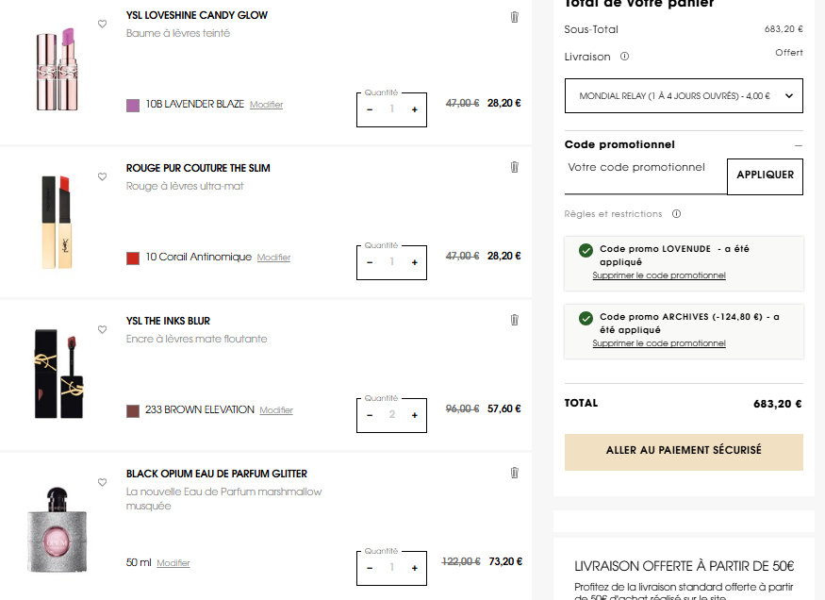Favorite the Rouge Pur Couture The Slim

click(x=102, y=176)
